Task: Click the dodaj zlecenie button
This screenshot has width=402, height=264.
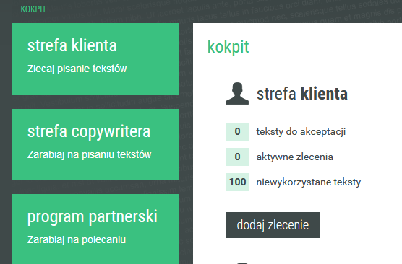Action: pyautogui.click(x=273, y=225)
